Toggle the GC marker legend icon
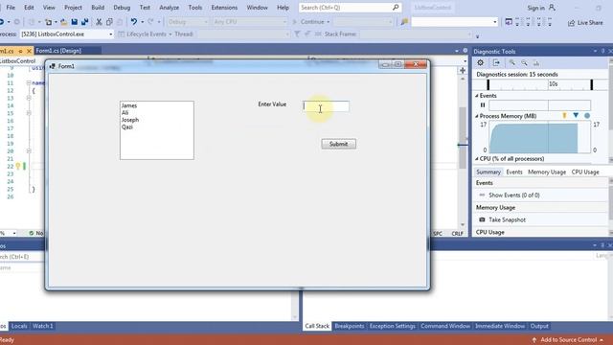 click(564, 115)
